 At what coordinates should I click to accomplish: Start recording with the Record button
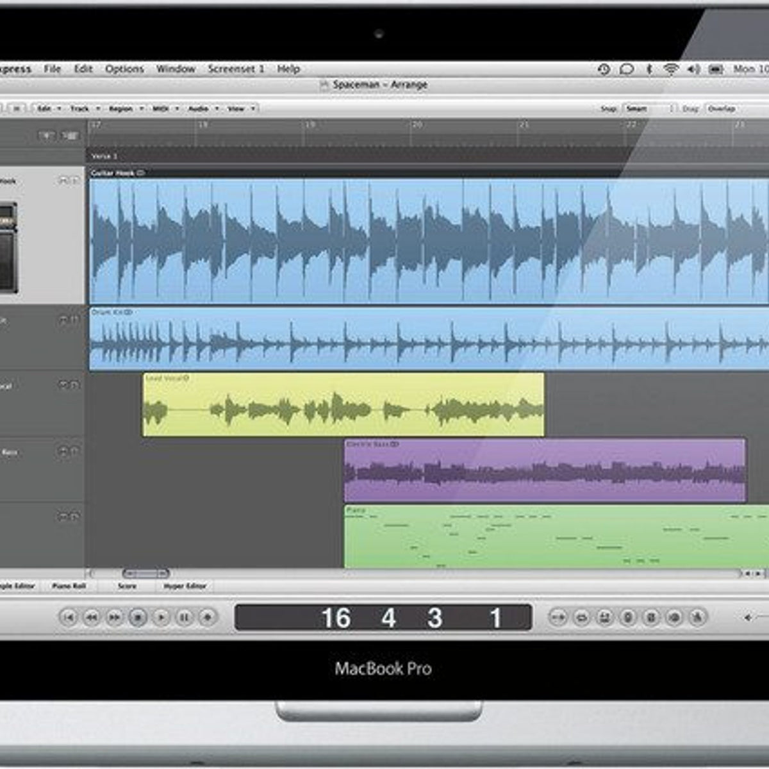point(207,617)
